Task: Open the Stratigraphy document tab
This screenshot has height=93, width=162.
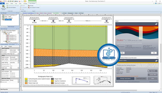Action: pos(70,13)
